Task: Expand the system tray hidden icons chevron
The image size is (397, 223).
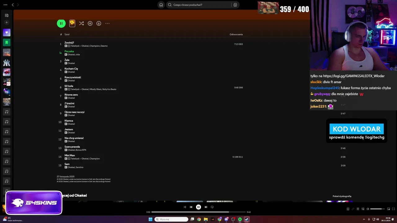Action: click(364, 219)
